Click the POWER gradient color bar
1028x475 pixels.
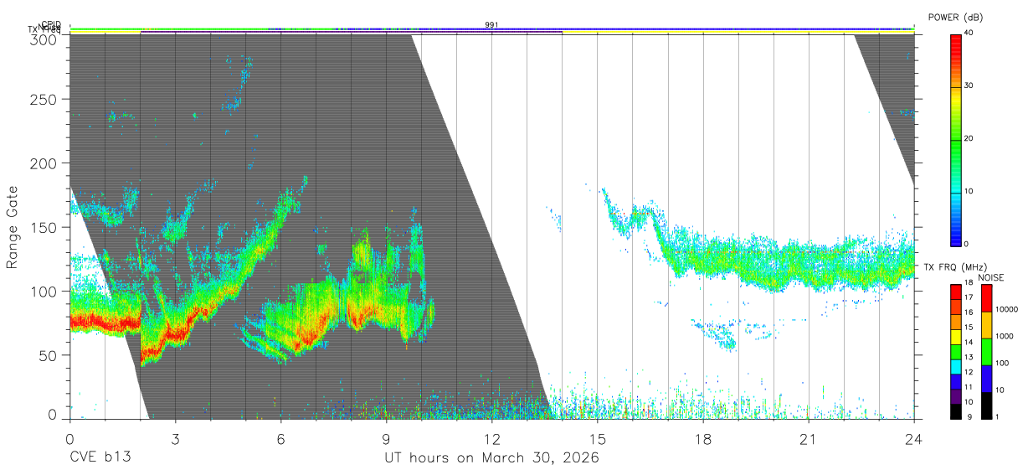[955, 139]
